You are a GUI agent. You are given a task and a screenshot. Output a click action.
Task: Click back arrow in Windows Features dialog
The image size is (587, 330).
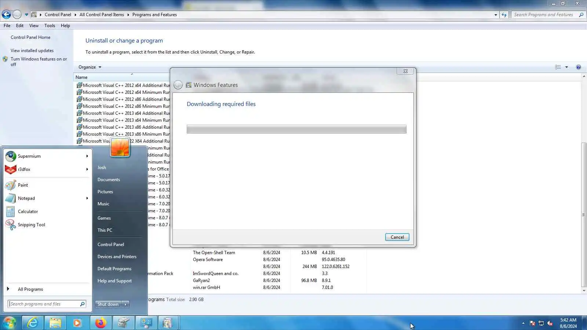click(x=178, y=85)
